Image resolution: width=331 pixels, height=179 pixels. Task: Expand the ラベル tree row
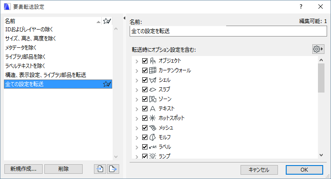click(x=137, y=147)
